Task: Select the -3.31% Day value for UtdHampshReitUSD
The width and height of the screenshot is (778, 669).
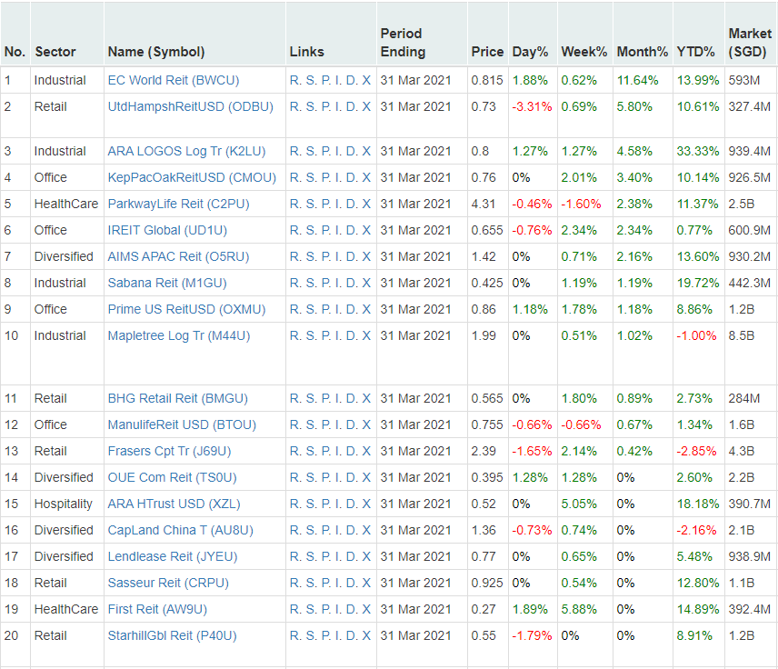Action: tap(532, 106)
